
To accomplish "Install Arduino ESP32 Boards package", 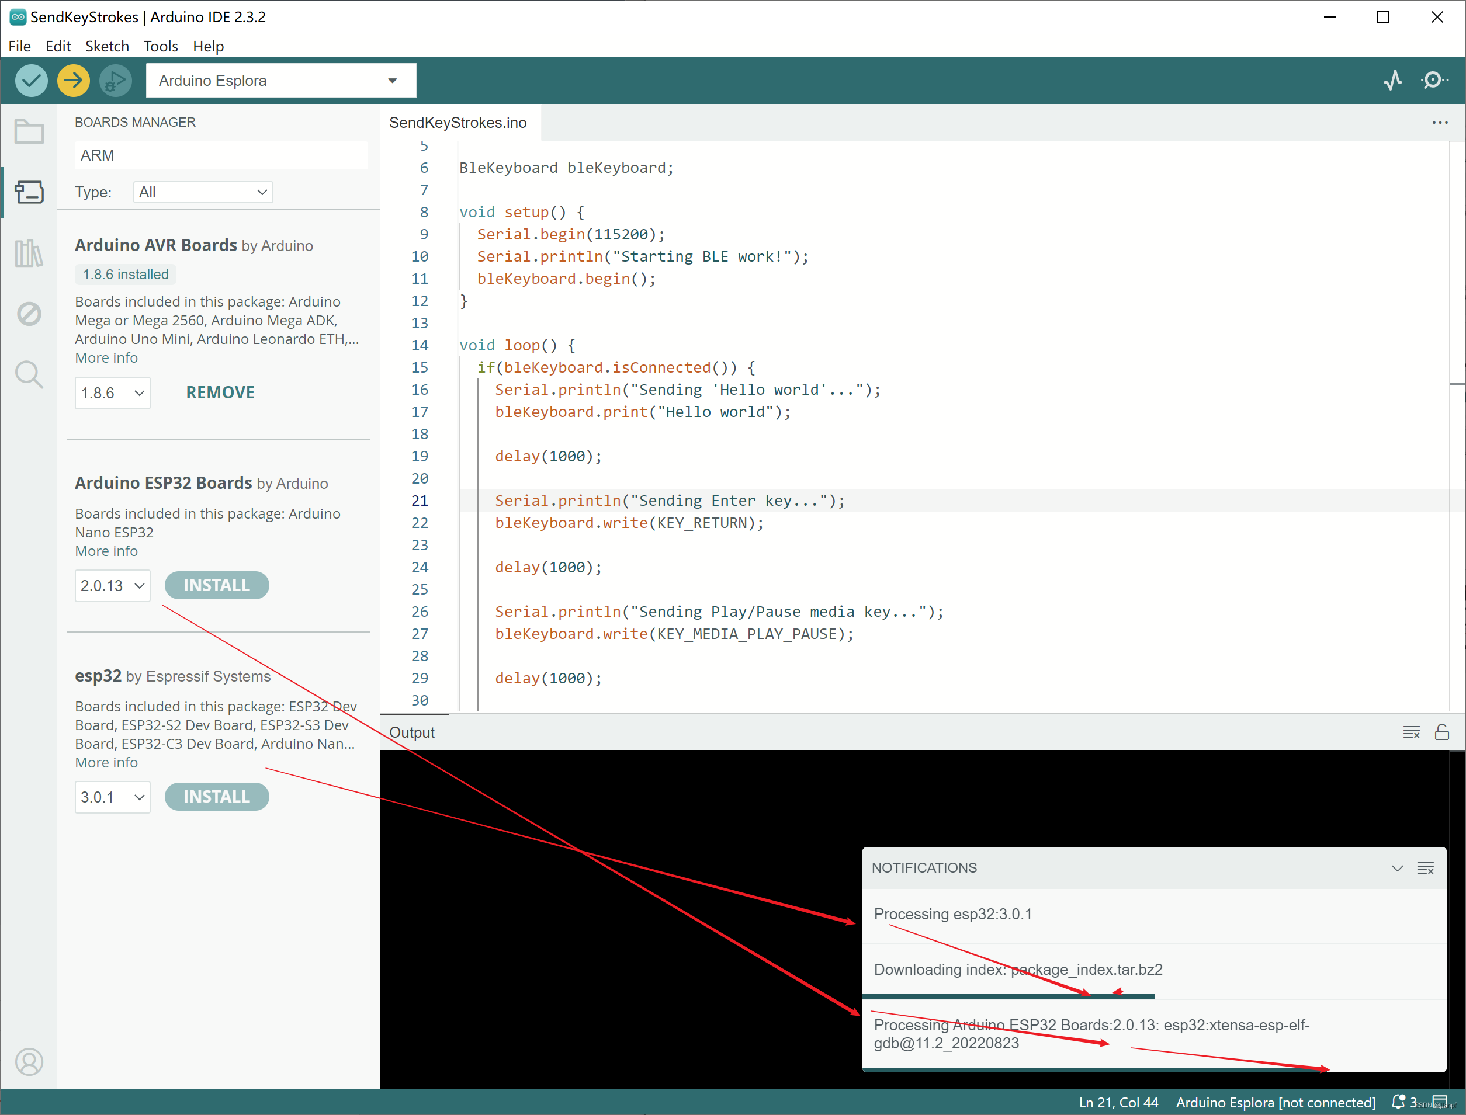I will click(216, 585).
